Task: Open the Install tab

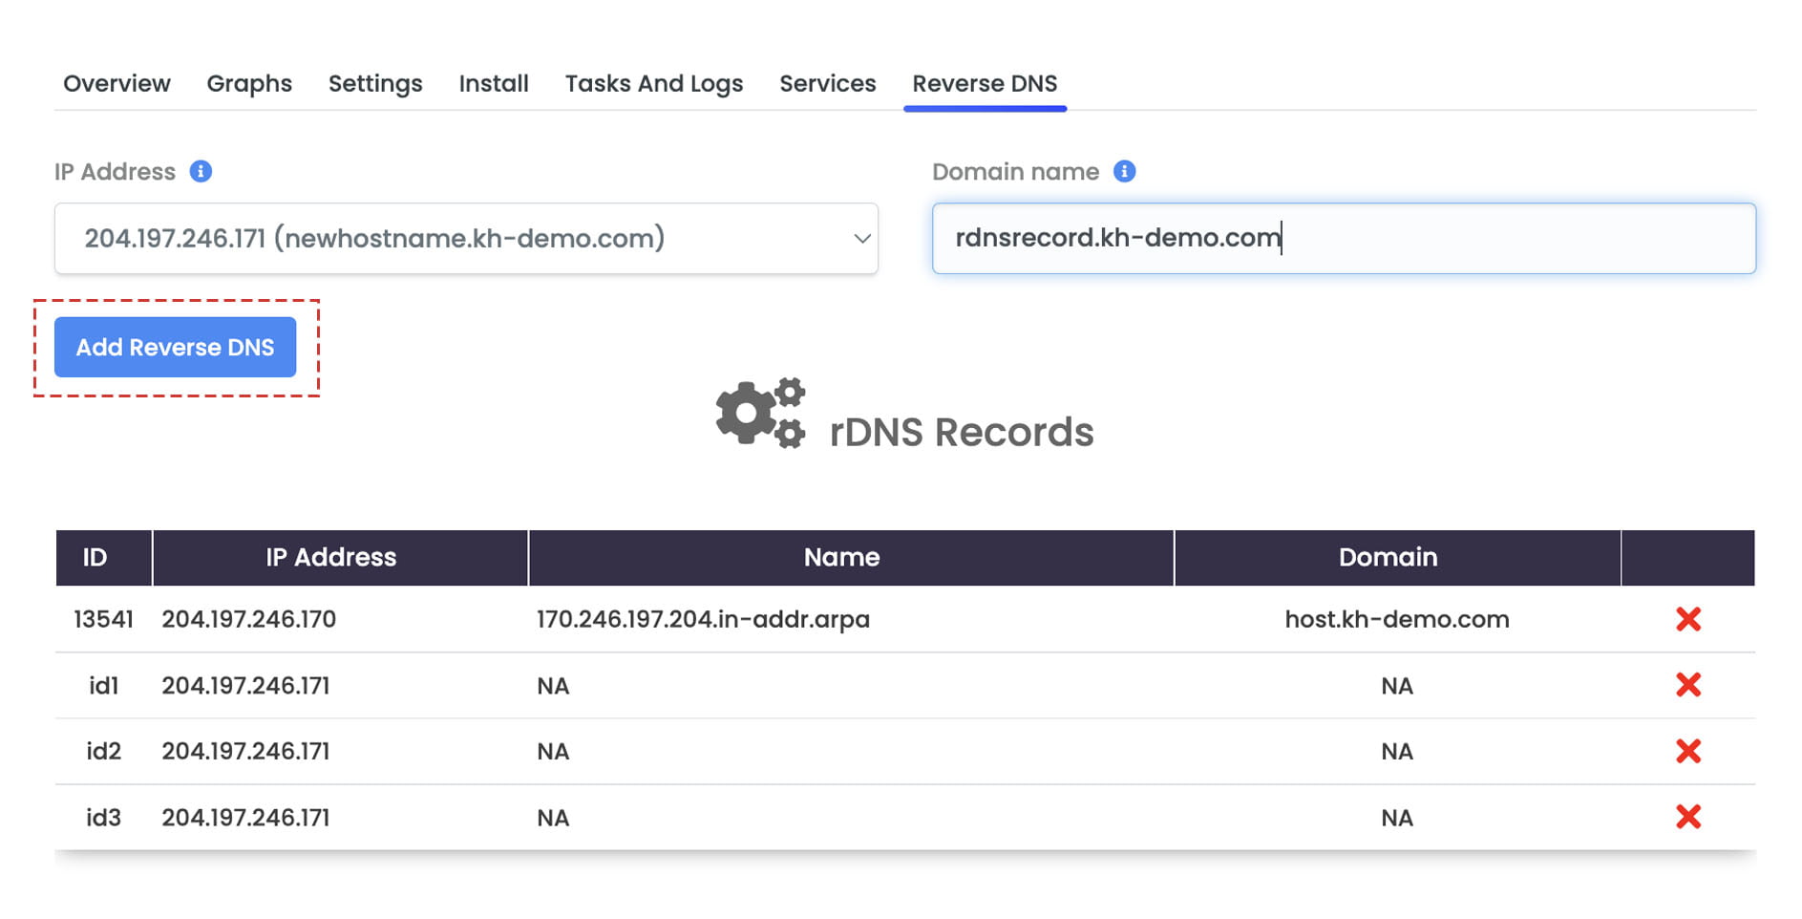Action: coord(493,84)
